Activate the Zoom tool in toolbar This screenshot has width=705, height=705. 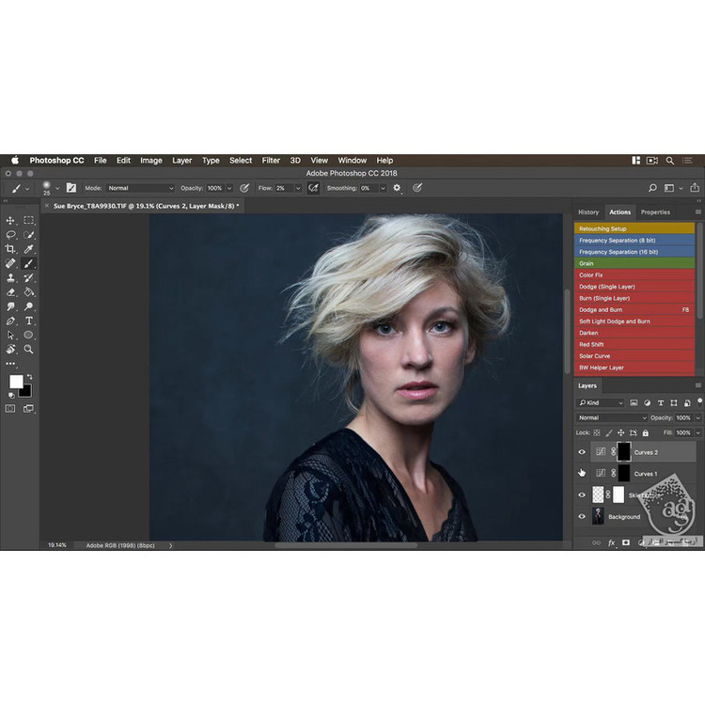tap(29, 349)
